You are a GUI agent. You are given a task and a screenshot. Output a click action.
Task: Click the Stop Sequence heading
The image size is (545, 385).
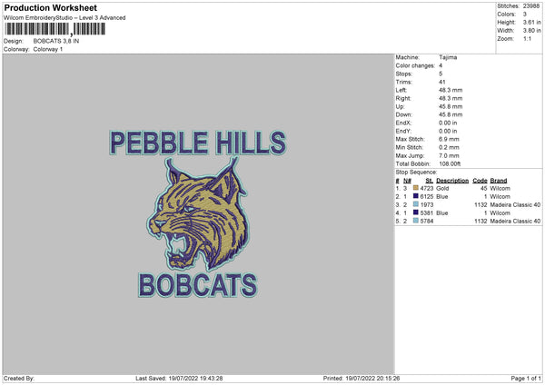(x=416, y=172)
